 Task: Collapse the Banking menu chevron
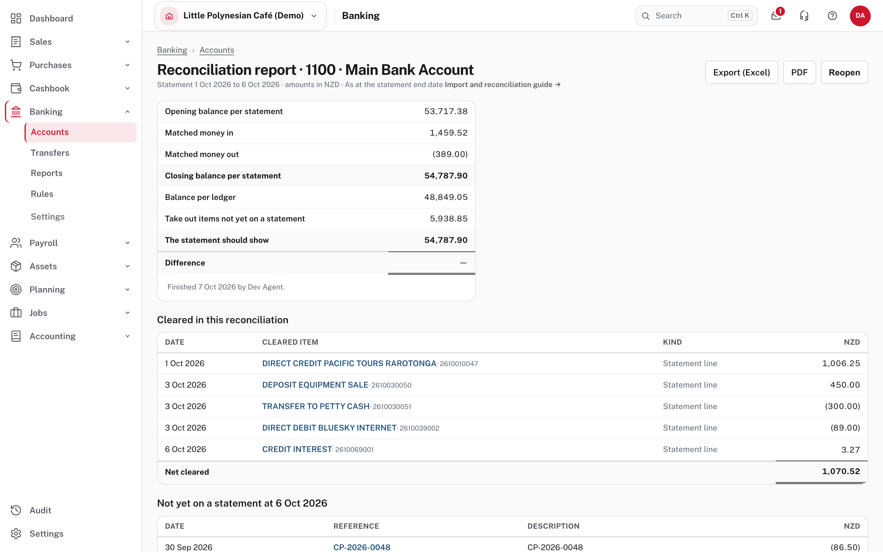click(128, 112)
